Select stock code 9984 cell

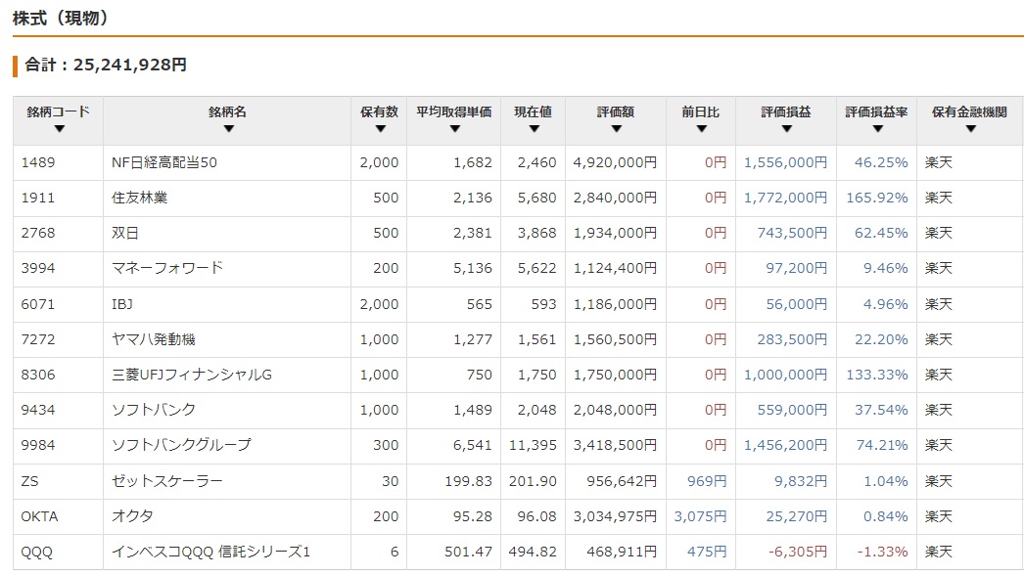[x=58, y=445]
